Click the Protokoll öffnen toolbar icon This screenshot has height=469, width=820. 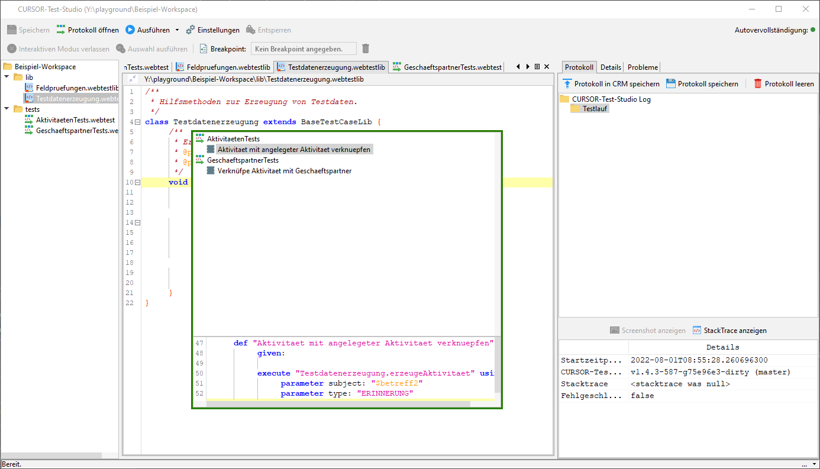point(61,30)
